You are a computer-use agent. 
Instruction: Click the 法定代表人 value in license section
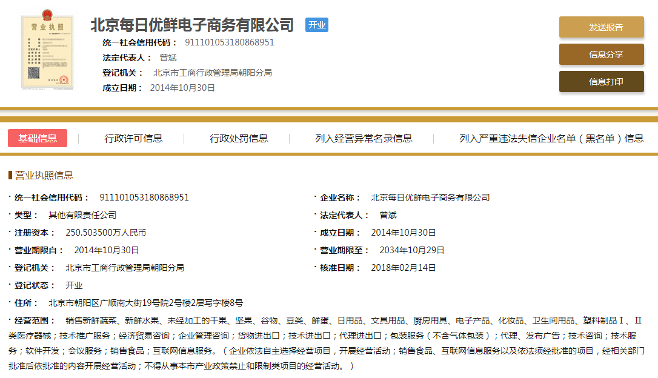(x=388, y=215)
